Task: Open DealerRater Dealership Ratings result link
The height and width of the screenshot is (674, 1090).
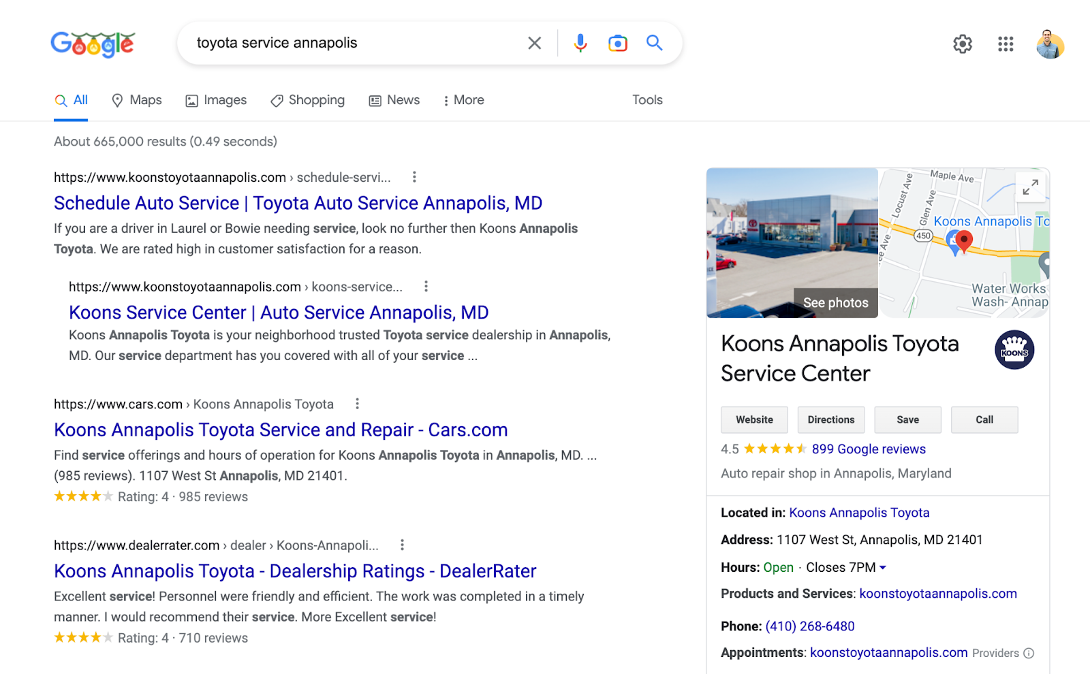Action: [295, 571]
